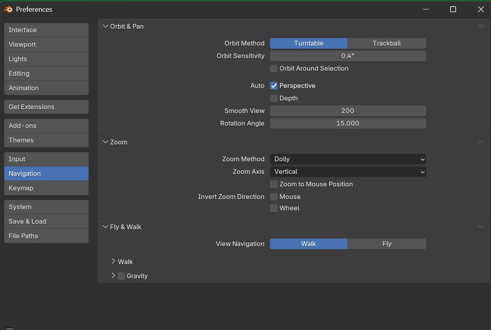Enable Auto Depth checkbox
The height and width of the screenshot is (330, 491).
pyautogui.click(x=274, y=98)
